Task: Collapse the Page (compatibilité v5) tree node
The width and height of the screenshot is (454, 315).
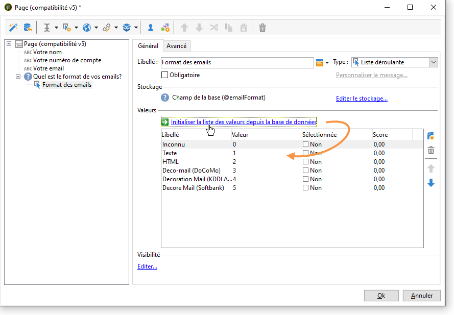Action: pos(10,44)
